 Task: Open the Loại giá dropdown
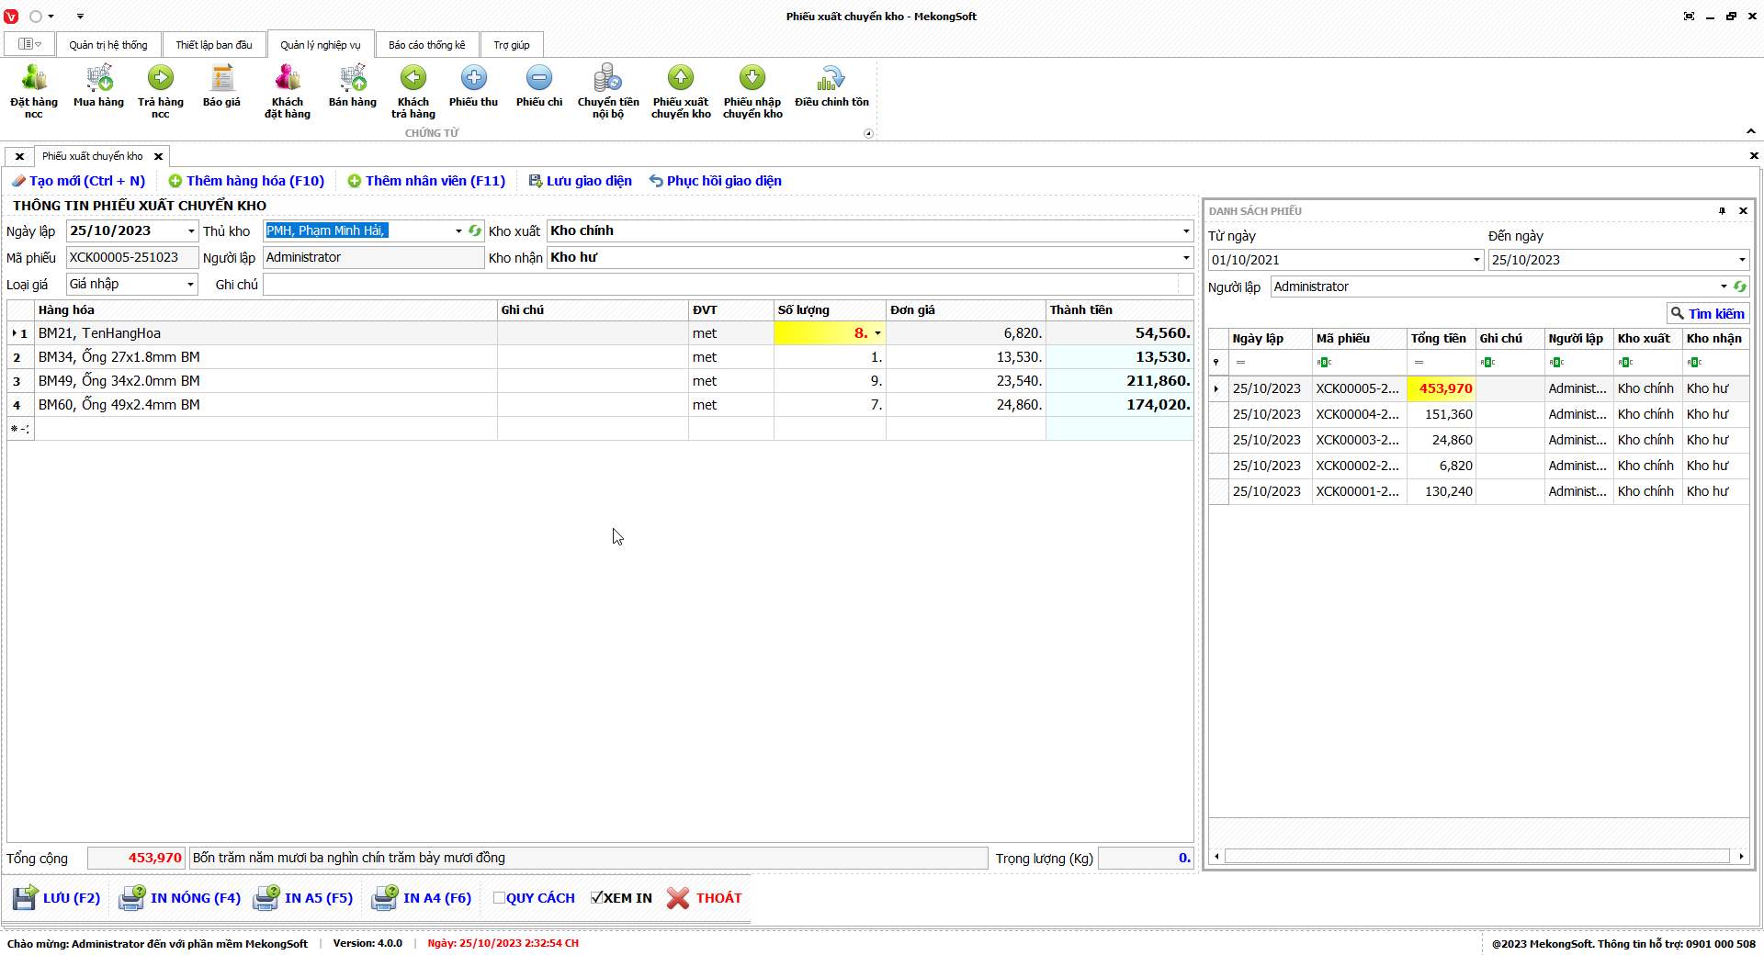[190, 285]
